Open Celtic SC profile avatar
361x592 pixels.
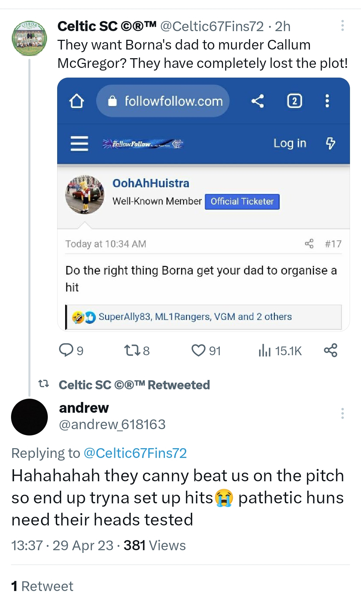(x=29, y=38)
